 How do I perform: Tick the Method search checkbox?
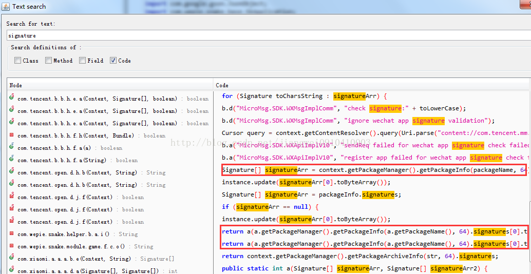[48, 61]
